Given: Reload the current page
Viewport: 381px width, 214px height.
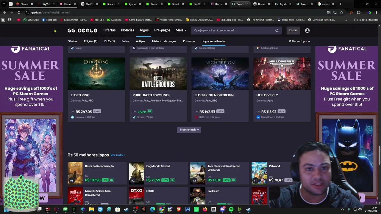Looking at the screenshot, I should pos(19,12).
